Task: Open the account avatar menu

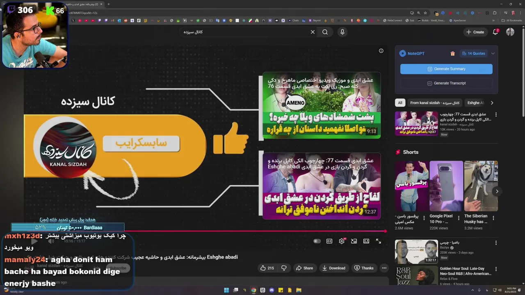Action: coord(510,32)
